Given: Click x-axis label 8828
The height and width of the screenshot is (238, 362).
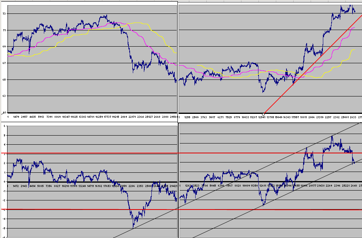Looking at the screenshot, I should (x=238, y=185).
